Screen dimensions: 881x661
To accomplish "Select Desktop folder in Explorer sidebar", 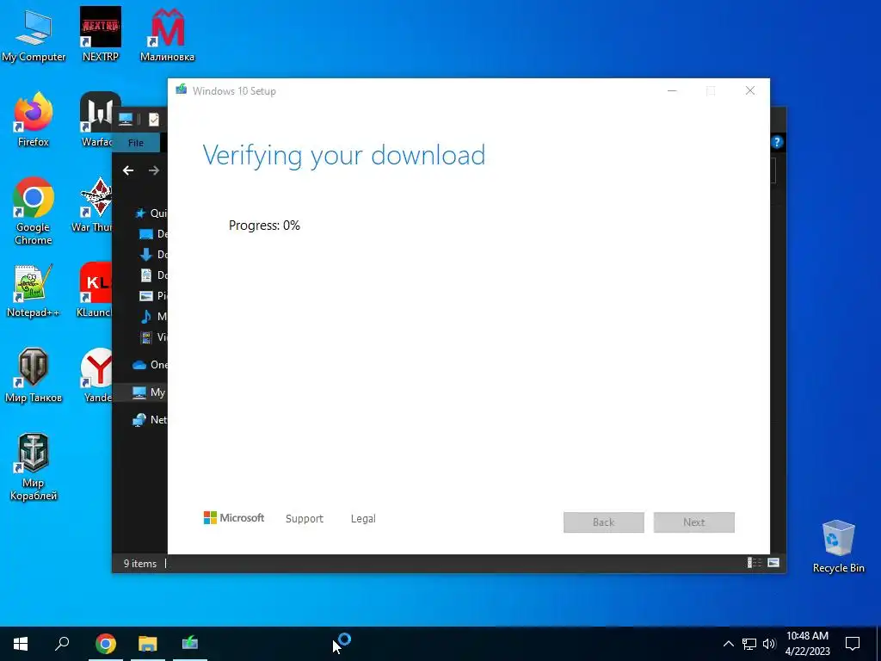I will tap(153, 234).
